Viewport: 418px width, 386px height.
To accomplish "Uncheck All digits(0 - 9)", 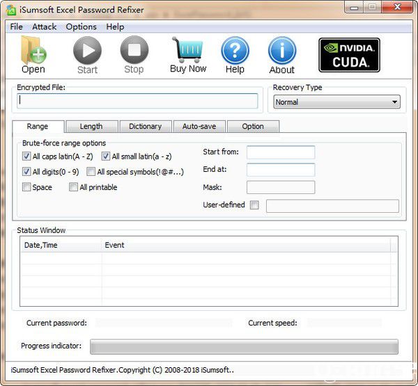I will (x=26, y=171).
